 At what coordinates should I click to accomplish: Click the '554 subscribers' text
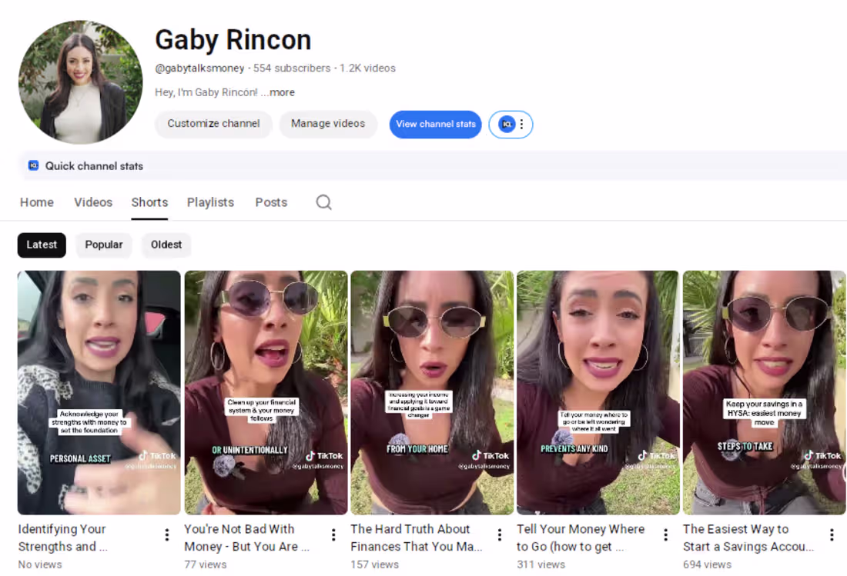click(292, 68)
